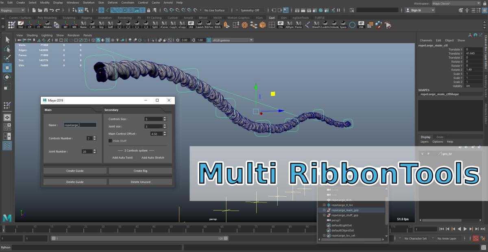Click the LockHi shelf icon
This screenshot has height=252, width=488.
pyautogui.click(x=325, y=25)
